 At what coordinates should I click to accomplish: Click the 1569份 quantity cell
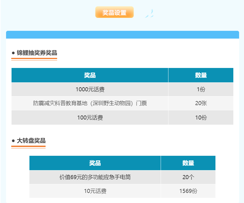coord(188,191)
